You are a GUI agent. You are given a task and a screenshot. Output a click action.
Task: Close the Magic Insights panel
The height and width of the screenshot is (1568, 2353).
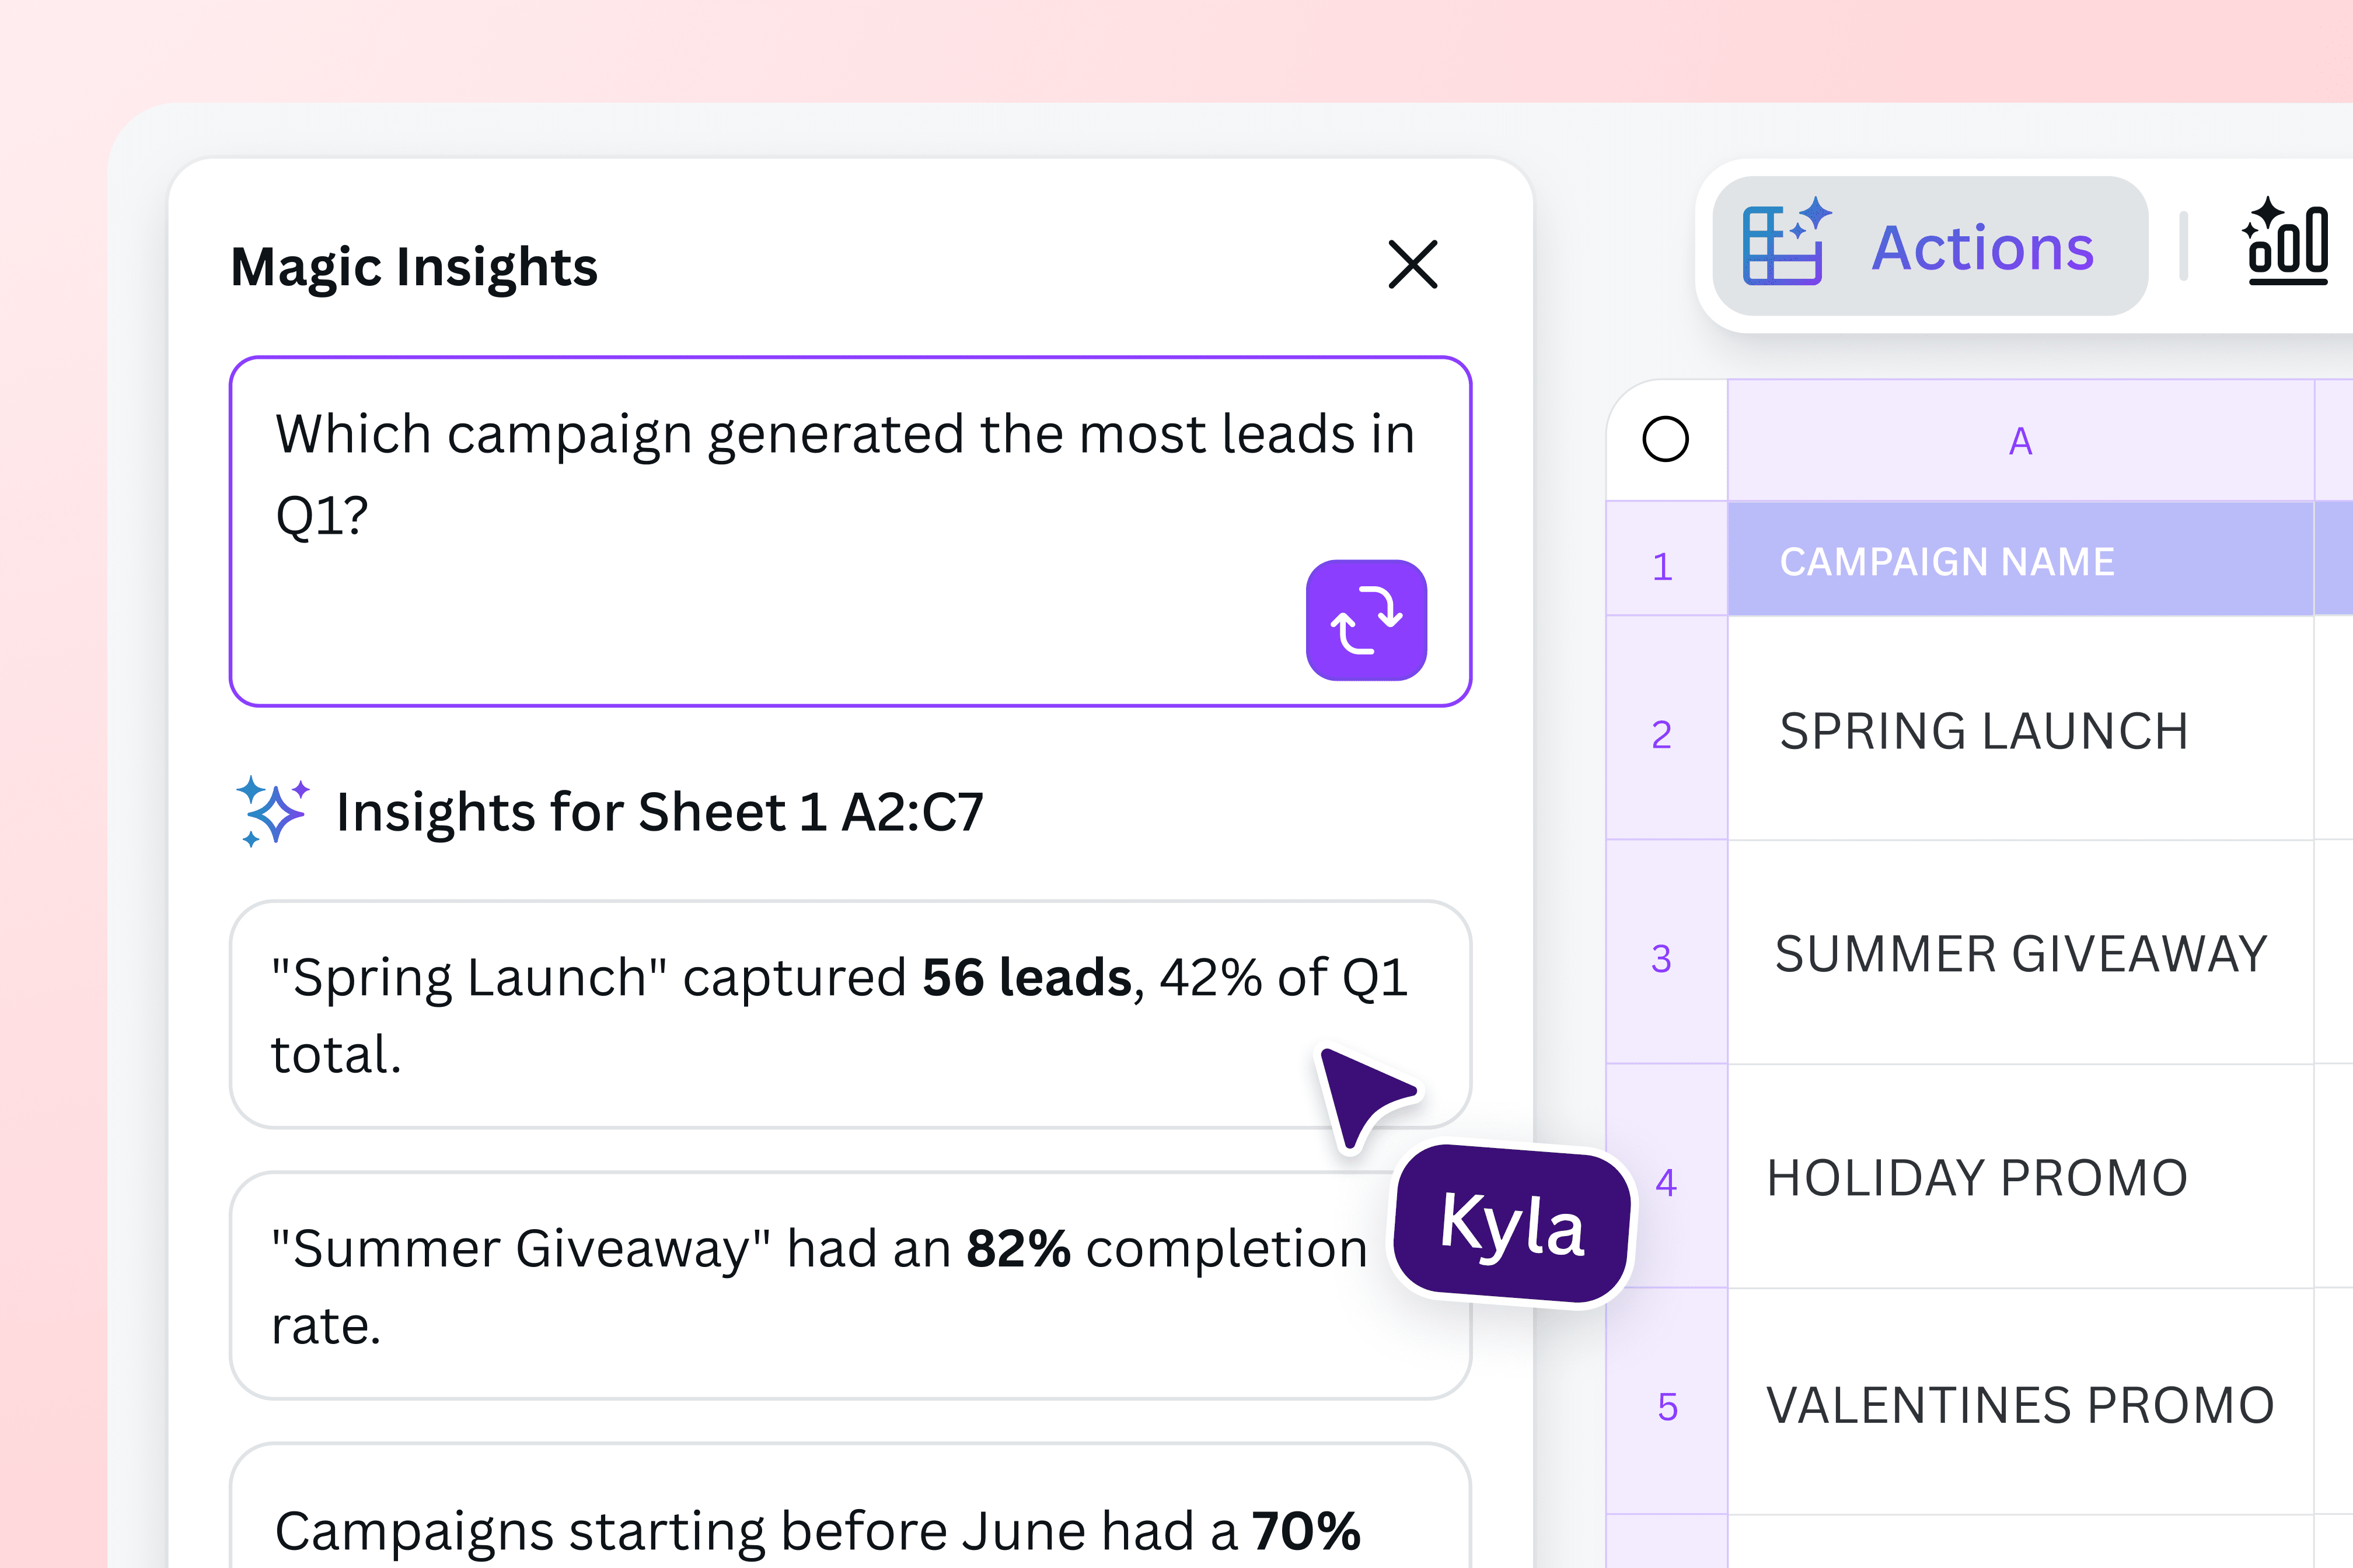1413,265
